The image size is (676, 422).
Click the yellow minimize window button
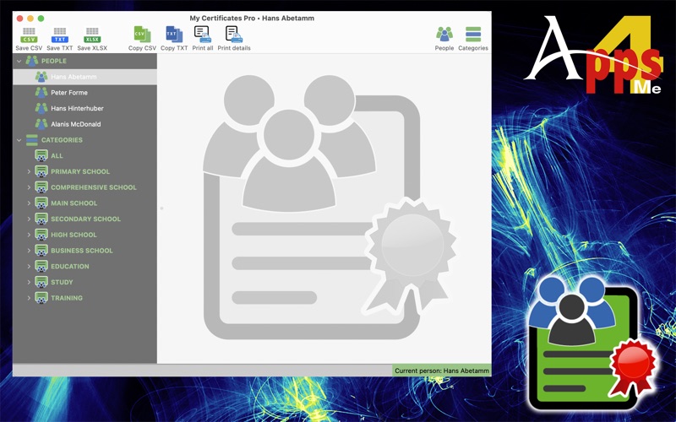tap(30, 19)
